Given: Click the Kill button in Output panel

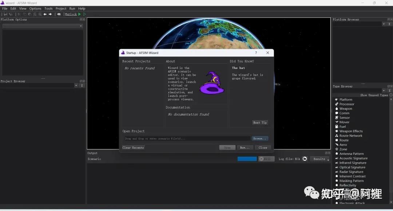Looking at the screenshot, I should [266, 159].
